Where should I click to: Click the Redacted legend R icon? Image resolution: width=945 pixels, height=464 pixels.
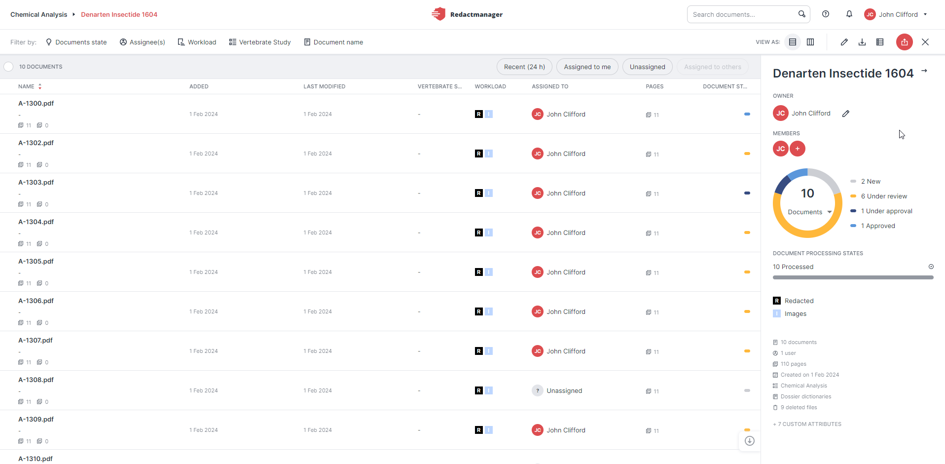point(777,301)
